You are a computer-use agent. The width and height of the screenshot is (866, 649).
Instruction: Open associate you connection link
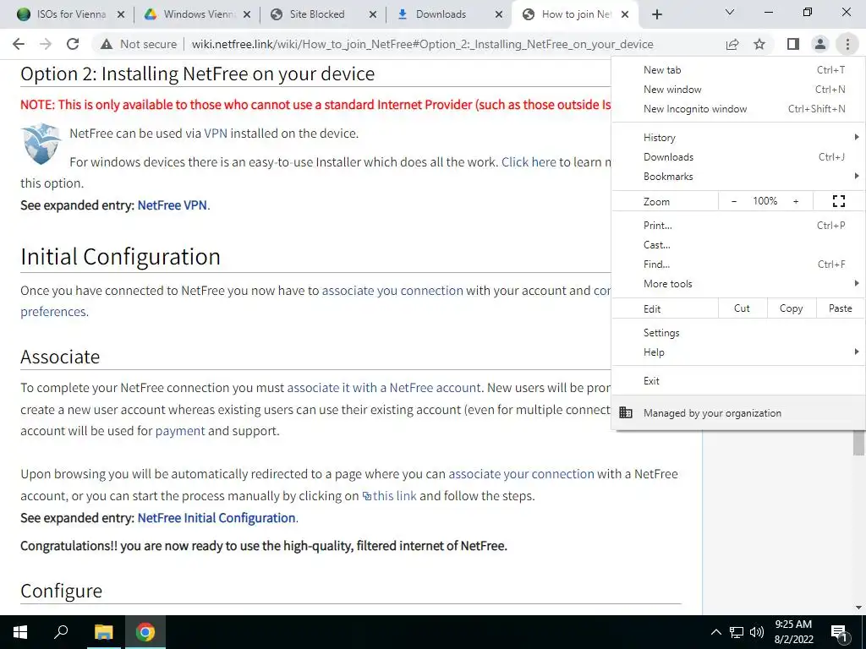pyautogui.click(x=392, y=291)
